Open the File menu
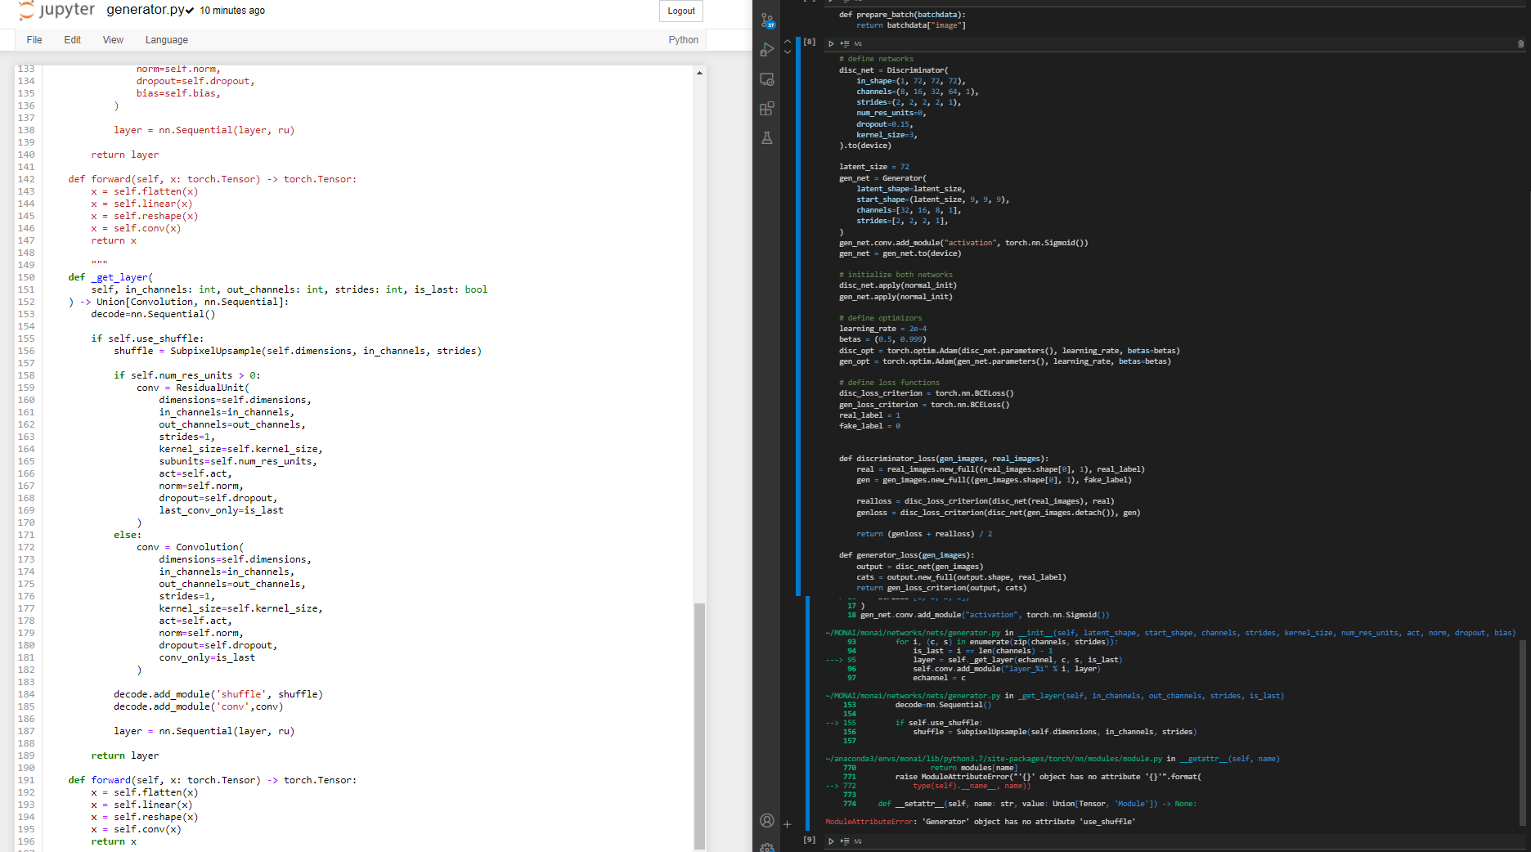Image resolution: width=1531 pixels, height=852 pixels. [x=34, y=39]
